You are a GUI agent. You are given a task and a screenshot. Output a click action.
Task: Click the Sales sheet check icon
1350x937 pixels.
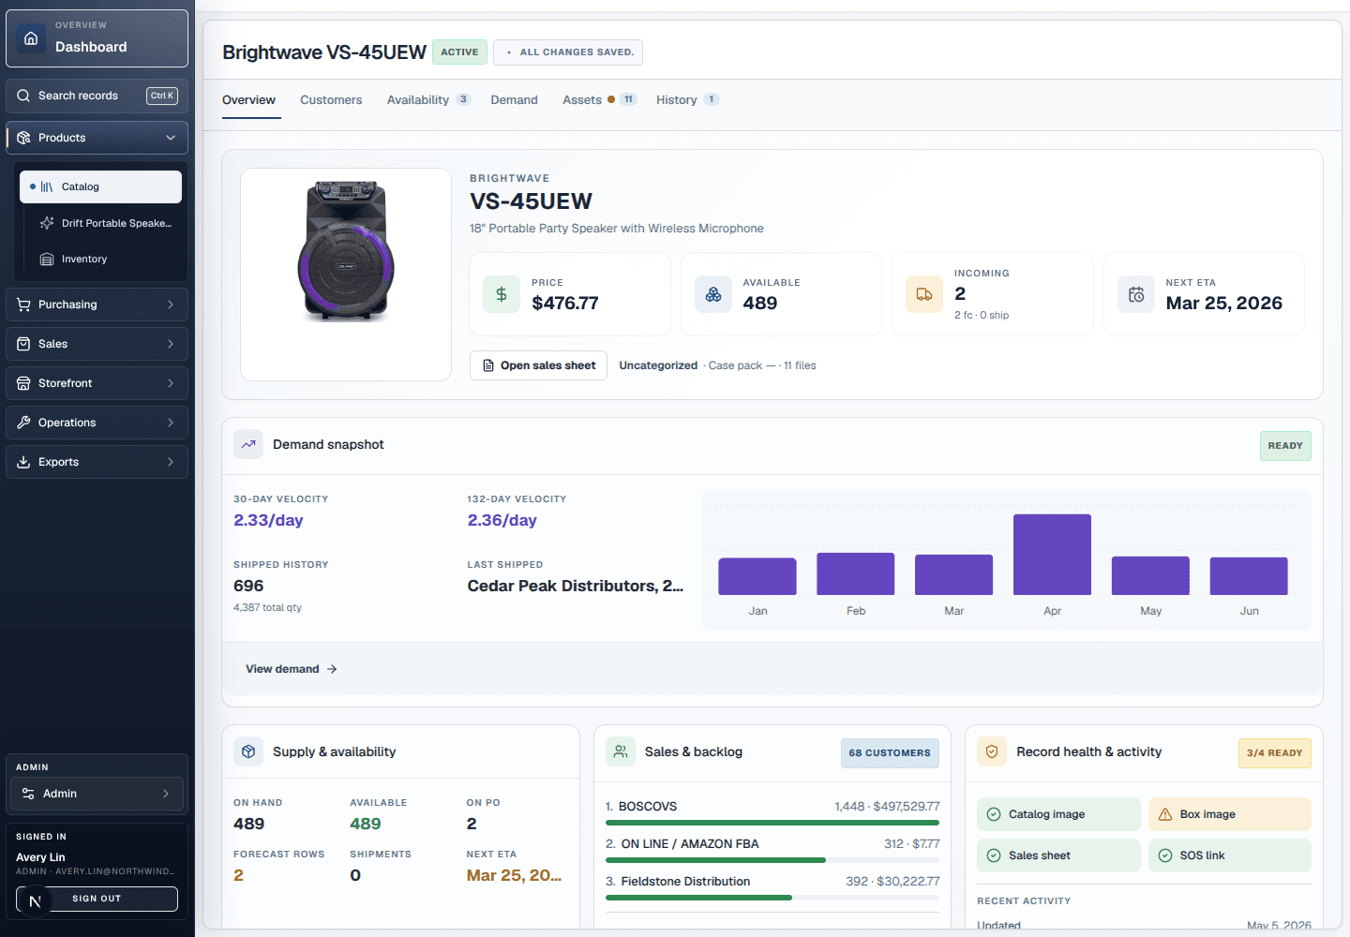(x=994, y=855)
